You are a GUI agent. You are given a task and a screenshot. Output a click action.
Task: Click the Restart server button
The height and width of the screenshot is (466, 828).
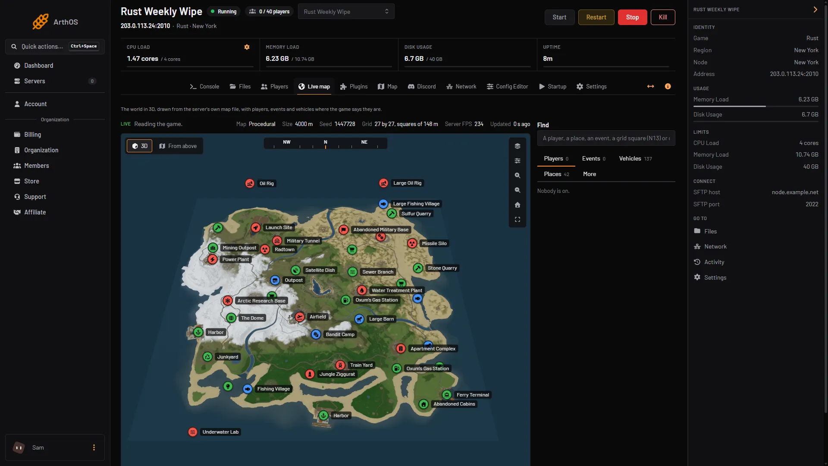596,17
